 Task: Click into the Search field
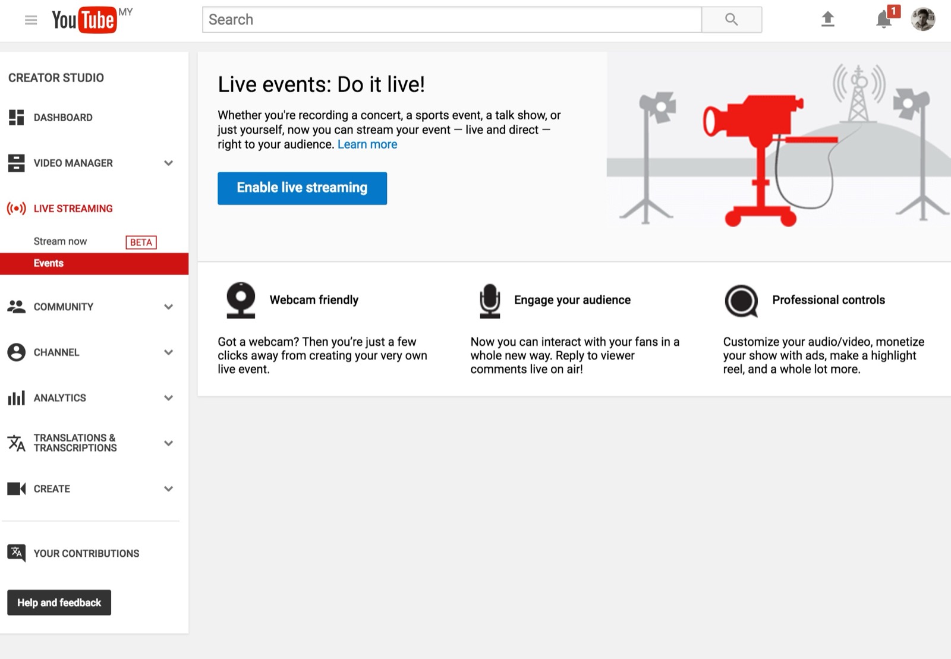(x=452, y=20)
